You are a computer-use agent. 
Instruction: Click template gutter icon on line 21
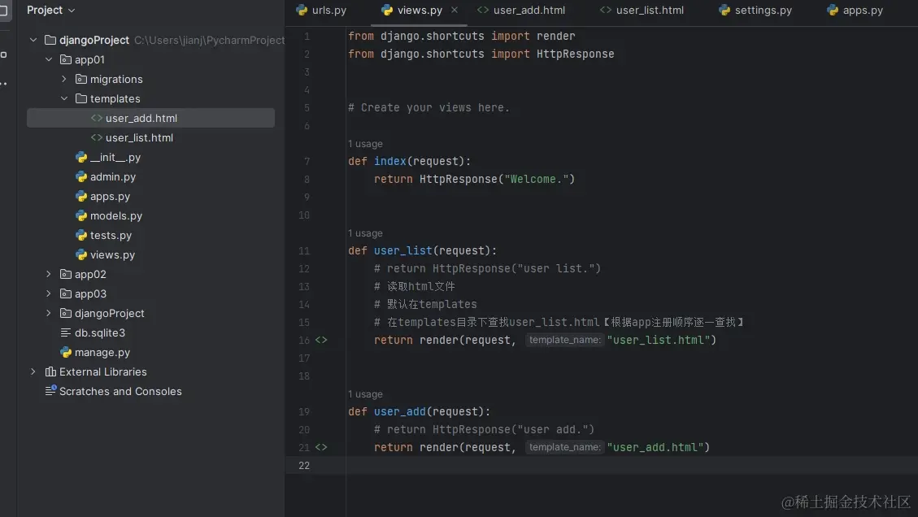pyautogui.click(x=321, y=447)
